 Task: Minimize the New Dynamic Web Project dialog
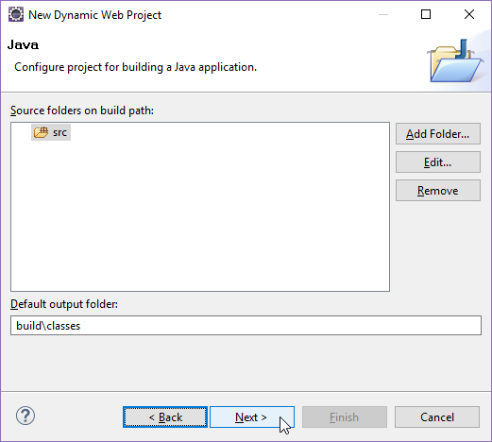tap(383, 14)
